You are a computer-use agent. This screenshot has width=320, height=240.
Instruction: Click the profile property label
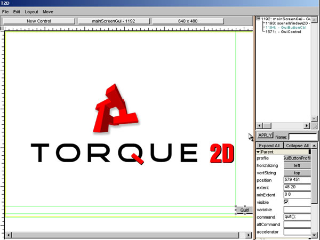[262, 158]
